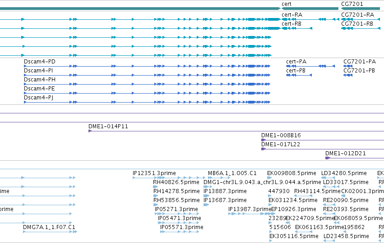Select the cert-PA protein feature
Screen dimensions: 384x243
tap(310, 66)
